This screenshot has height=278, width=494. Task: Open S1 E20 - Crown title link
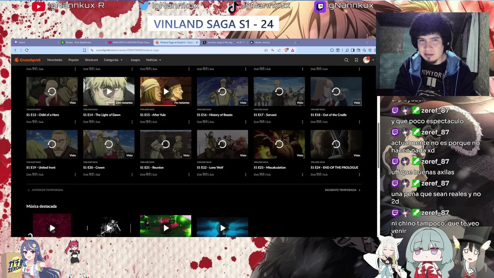tap(94, 168)
